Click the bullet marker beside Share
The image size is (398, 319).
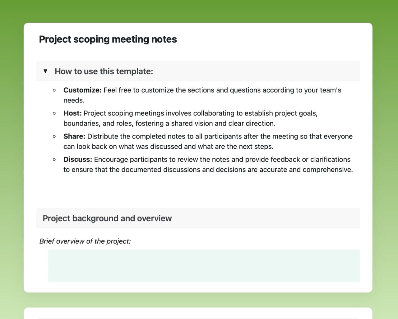[54, 136]
